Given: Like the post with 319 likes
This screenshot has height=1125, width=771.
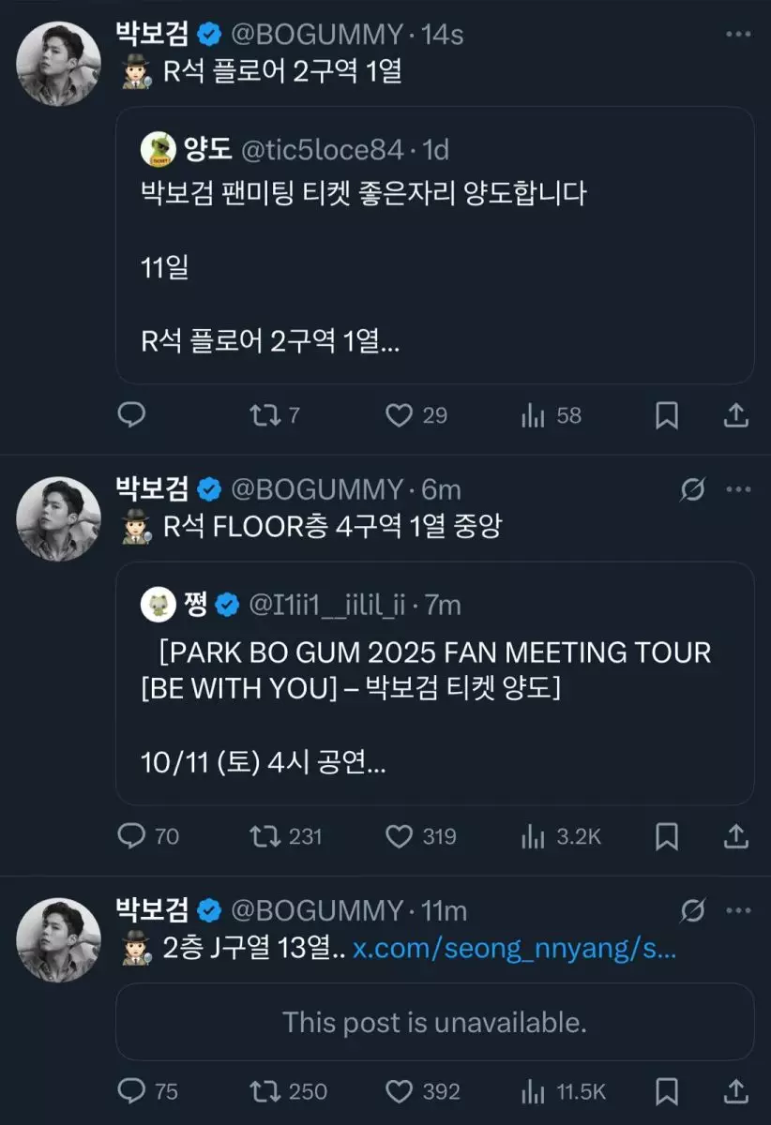Looking at the screenshot, I should 400,835.
